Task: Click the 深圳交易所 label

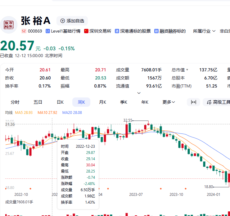Action: (100, 31)
